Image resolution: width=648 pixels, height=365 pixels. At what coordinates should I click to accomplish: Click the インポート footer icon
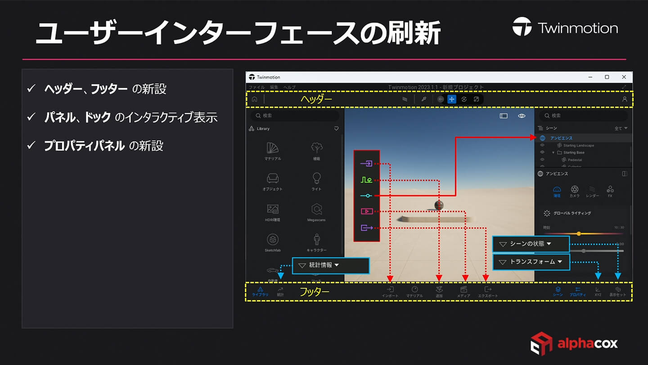[x=390, y=292]
